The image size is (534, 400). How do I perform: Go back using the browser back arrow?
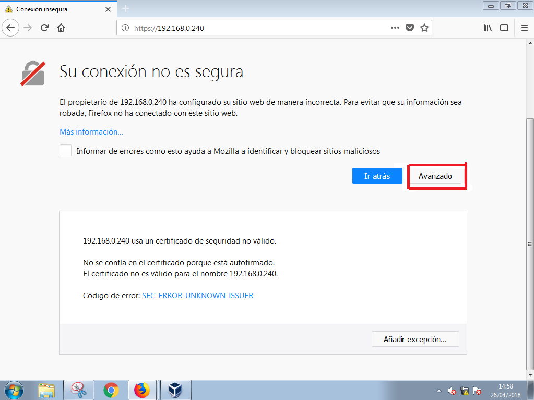click(10, 28)
